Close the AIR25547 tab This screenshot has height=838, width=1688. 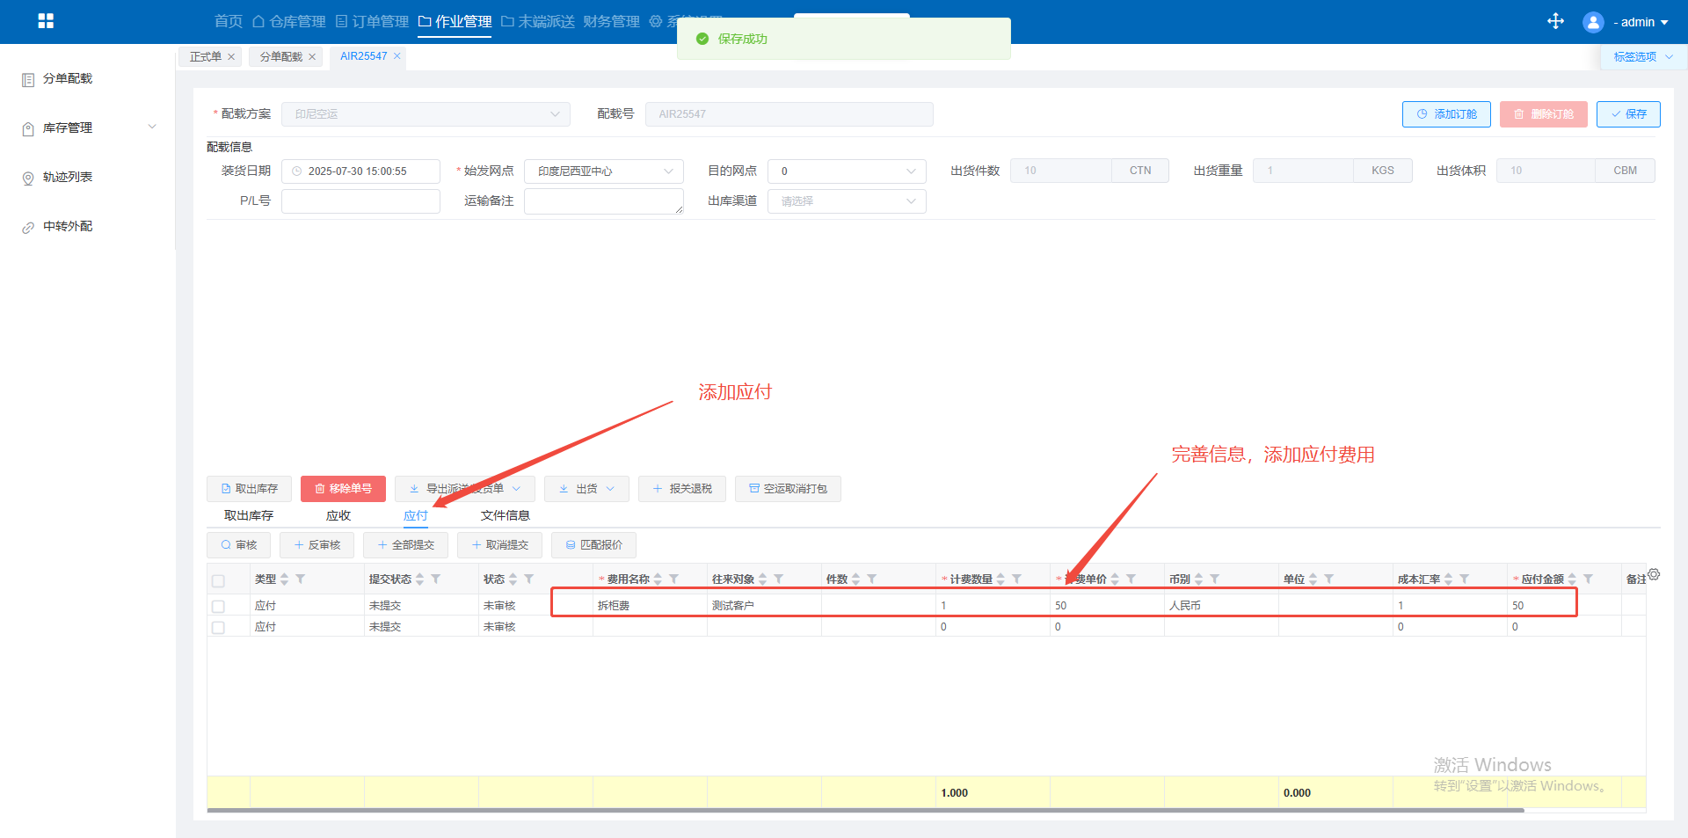pos(397,56)
